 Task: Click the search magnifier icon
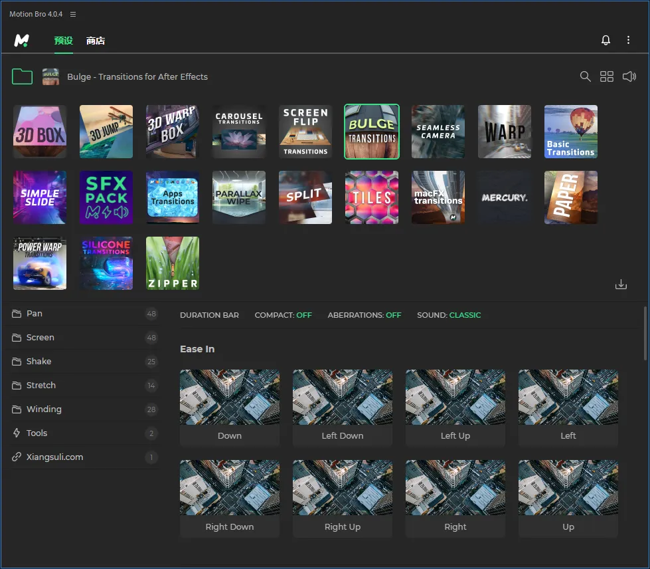pyautogui.click(x=585, y=76)
